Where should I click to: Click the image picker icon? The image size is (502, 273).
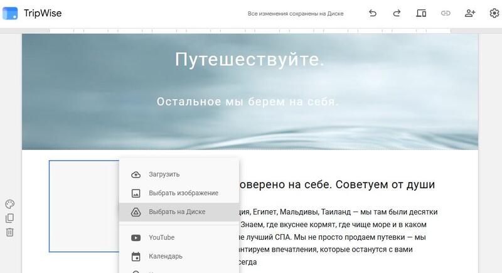(136, 193)
